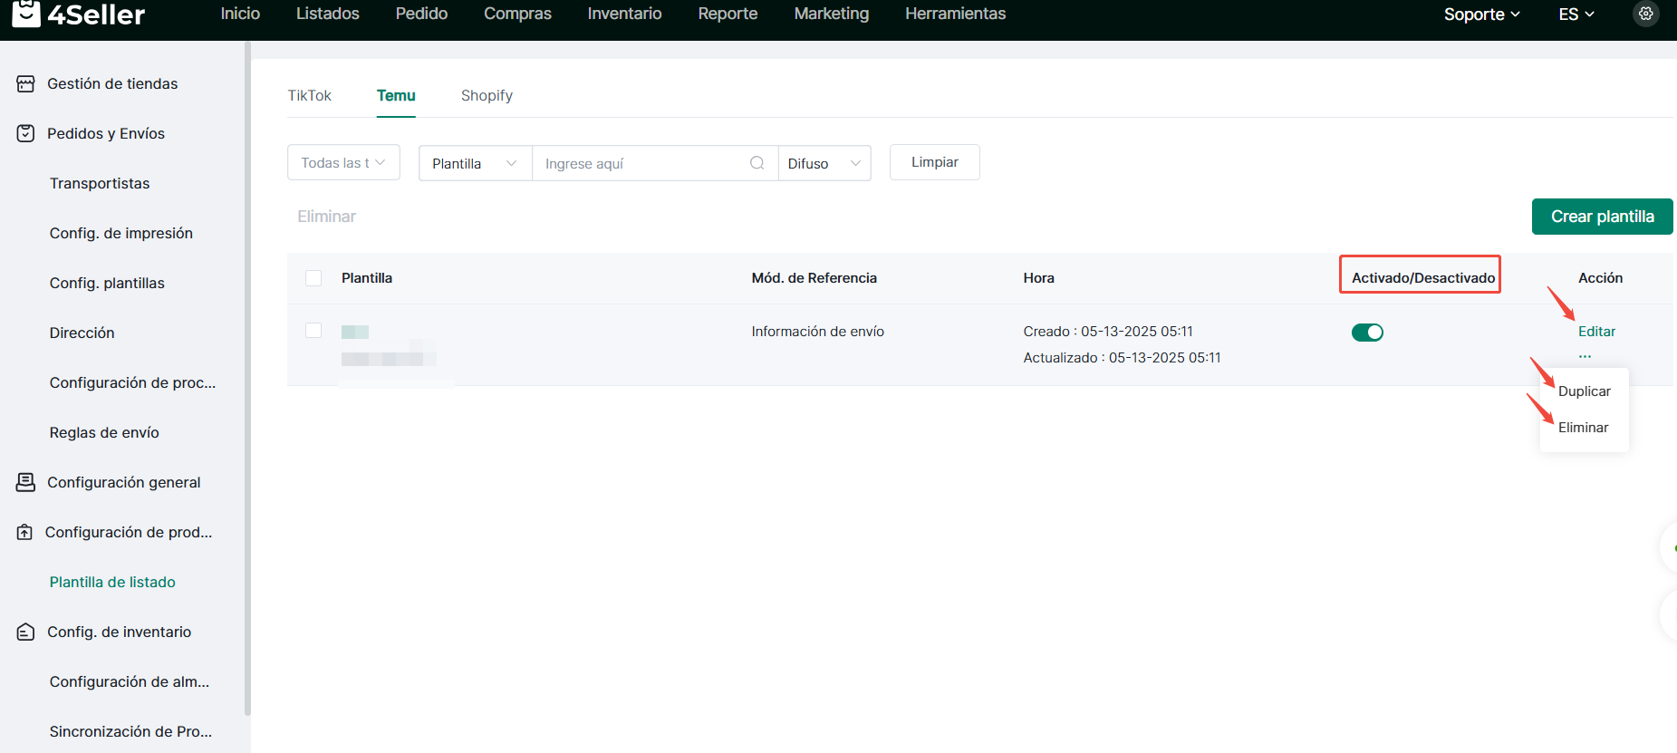
Task: Click the Configuración de prod... icon
Action: point(25,532)
